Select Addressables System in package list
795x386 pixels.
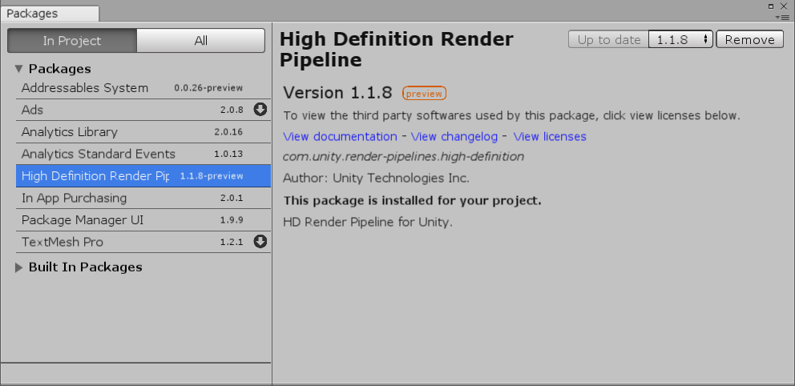click(85, 88)
